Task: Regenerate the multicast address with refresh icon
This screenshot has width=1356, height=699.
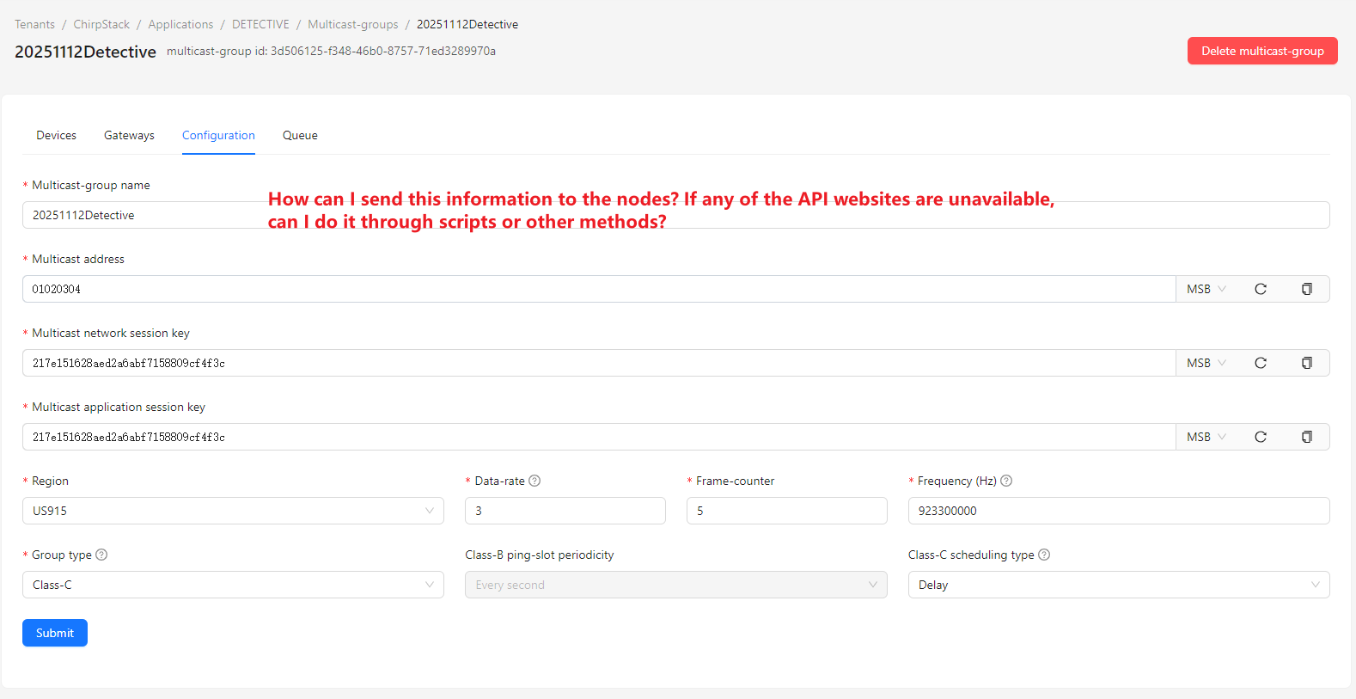Action: 1260,289
